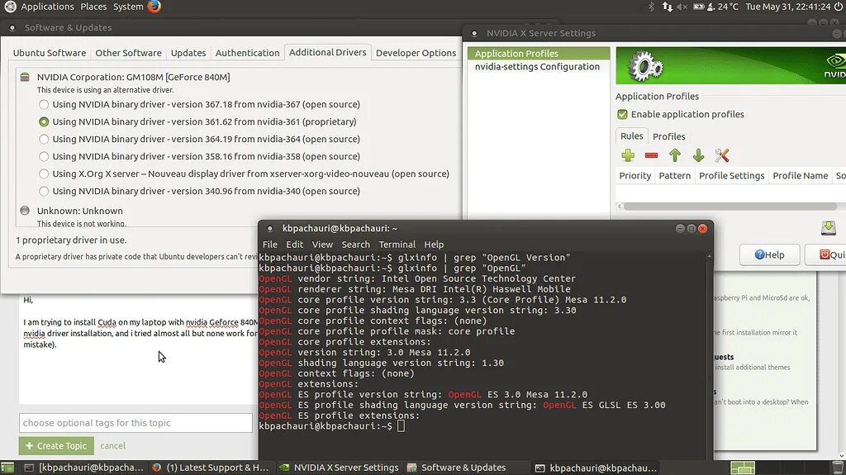Select NVIDIA driver version 358.16 radio
This screenshot has width=846, height=475.
(44, 156)
